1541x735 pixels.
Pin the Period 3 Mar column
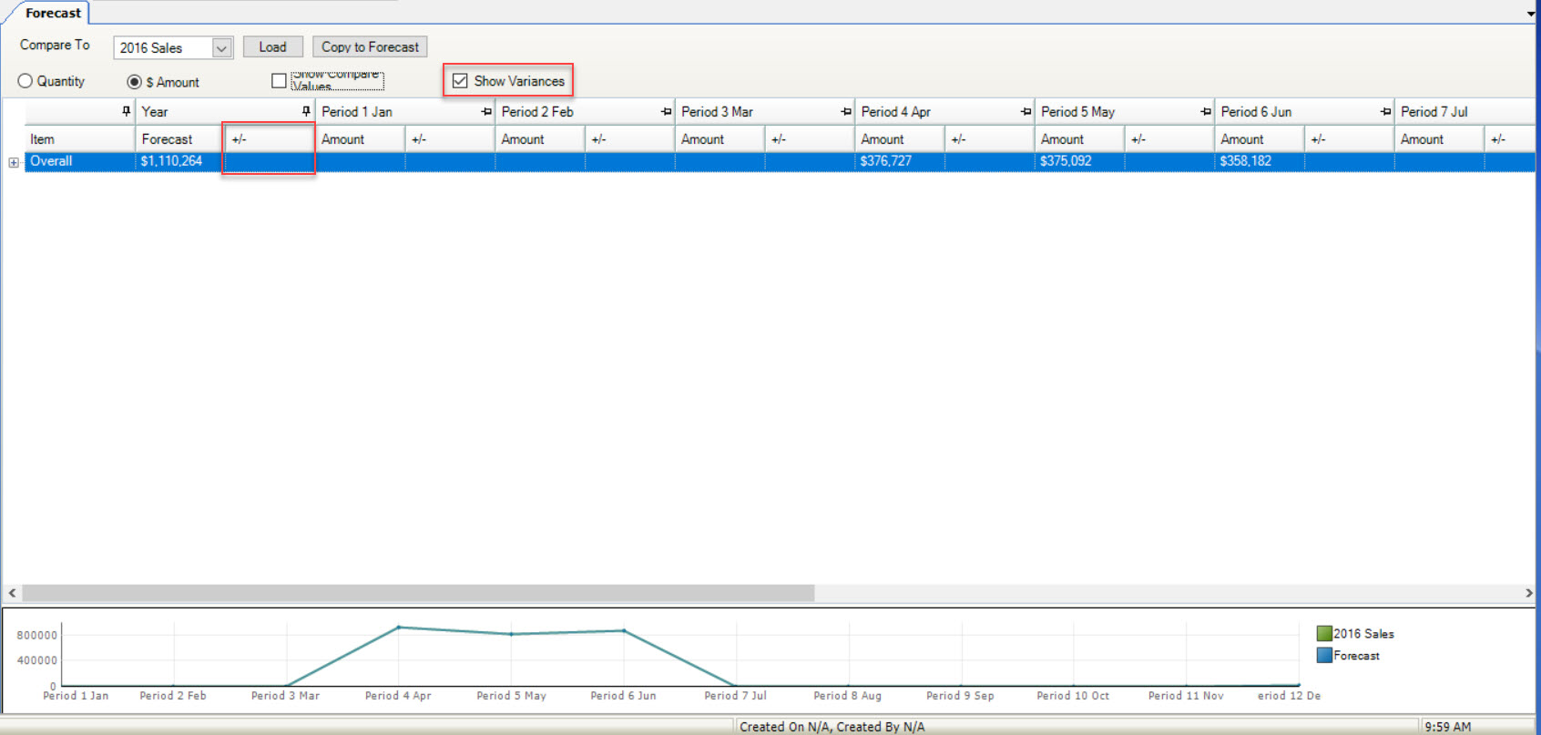[x=846, y=111]
